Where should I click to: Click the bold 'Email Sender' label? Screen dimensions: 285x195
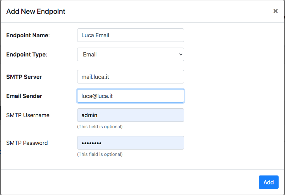[x=24, y=96]
